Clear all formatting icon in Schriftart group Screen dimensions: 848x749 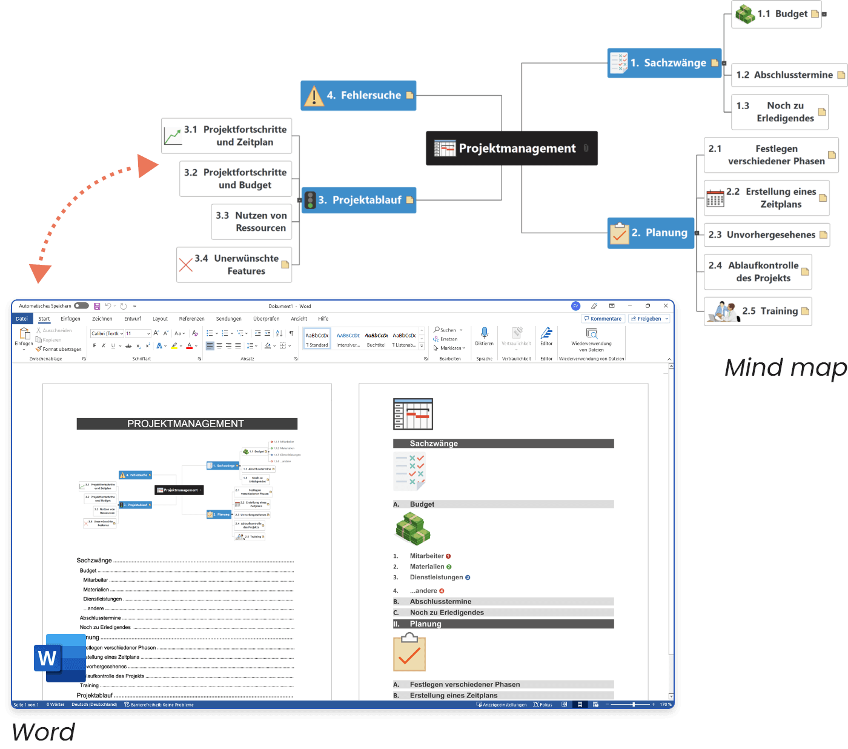point(195,333)
